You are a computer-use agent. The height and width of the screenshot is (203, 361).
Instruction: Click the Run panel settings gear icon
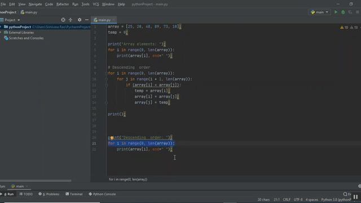tap(359, 186)
